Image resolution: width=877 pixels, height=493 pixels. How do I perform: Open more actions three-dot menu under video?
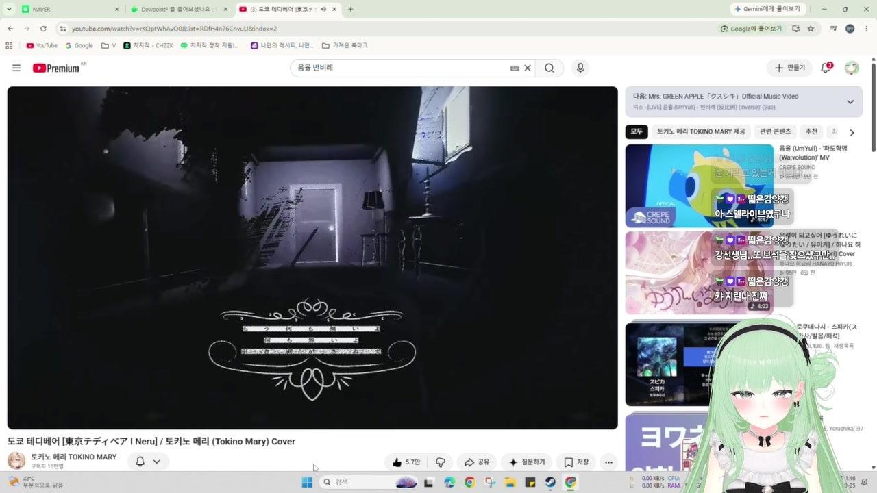point(608,462)
